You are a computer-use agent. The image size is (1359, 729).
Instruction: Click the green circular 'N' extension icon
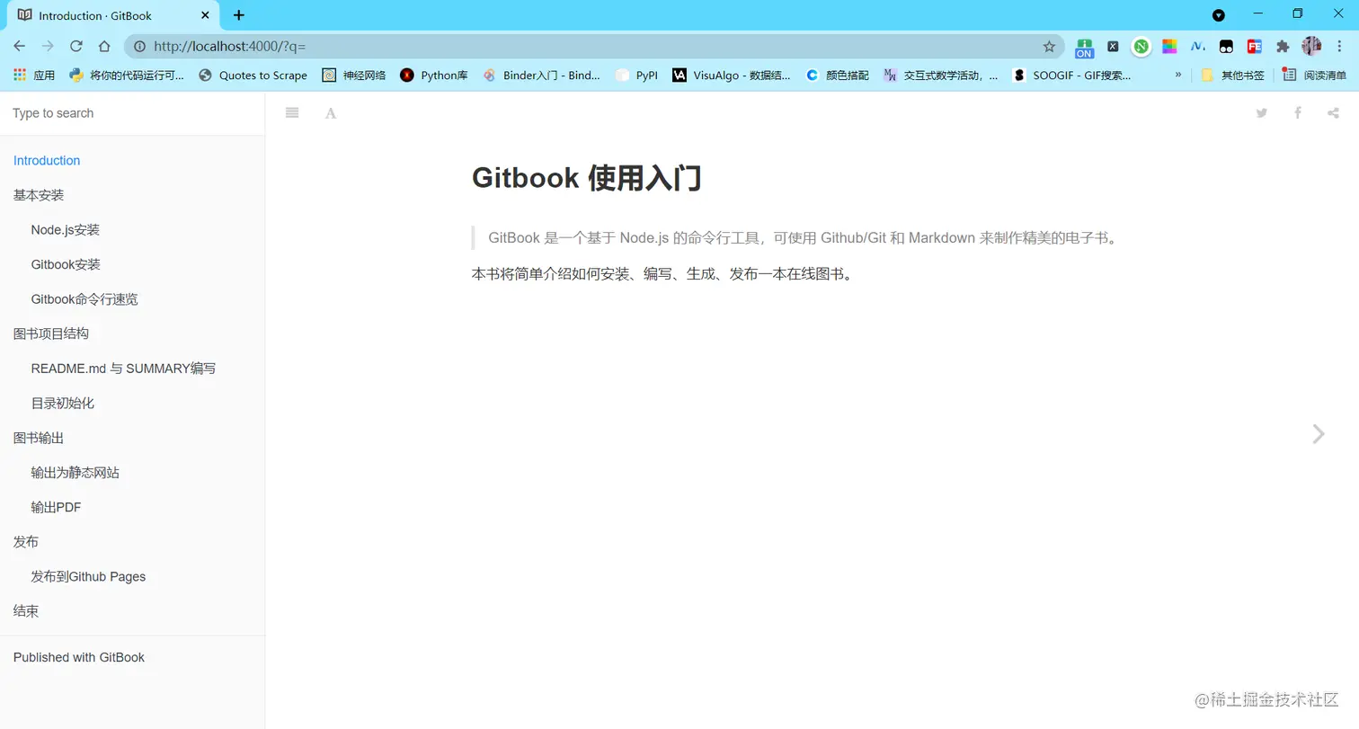[1141, 46]
